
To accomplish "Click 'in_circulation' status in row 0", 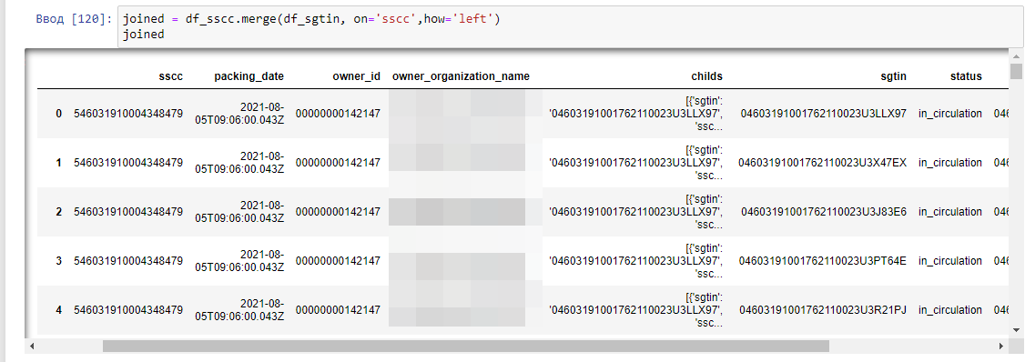I will (x=949, y=114).
